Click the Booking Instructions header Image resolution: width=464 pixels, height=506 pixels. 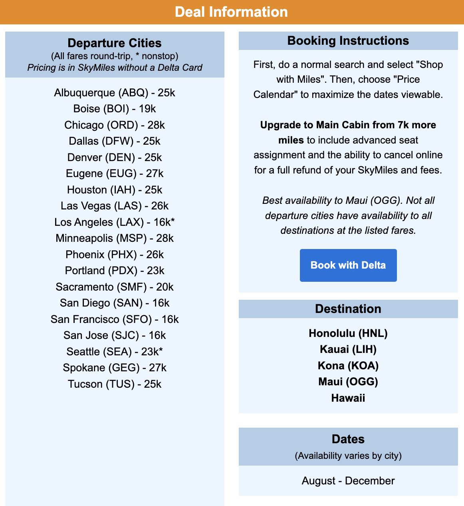pos(348,40)
